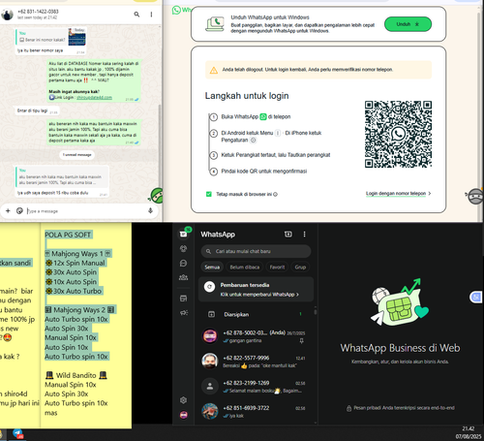Open the gray ninja extension icon

[x=475, y=196]
